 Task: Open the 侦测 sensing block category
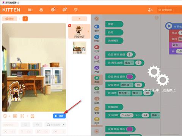97,90
